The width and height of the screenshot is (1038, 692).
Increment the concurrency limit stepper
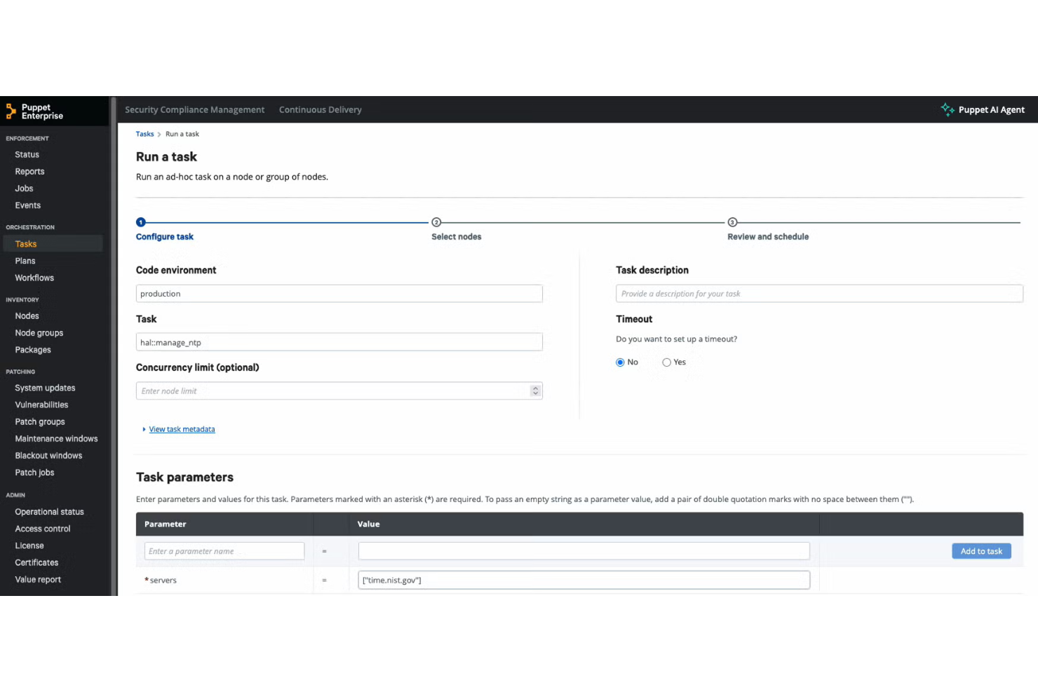click(x=535, y=388)
